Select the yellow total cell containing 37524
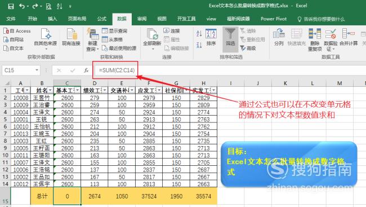This screenshot has height=207, width=366. [149, 196]
